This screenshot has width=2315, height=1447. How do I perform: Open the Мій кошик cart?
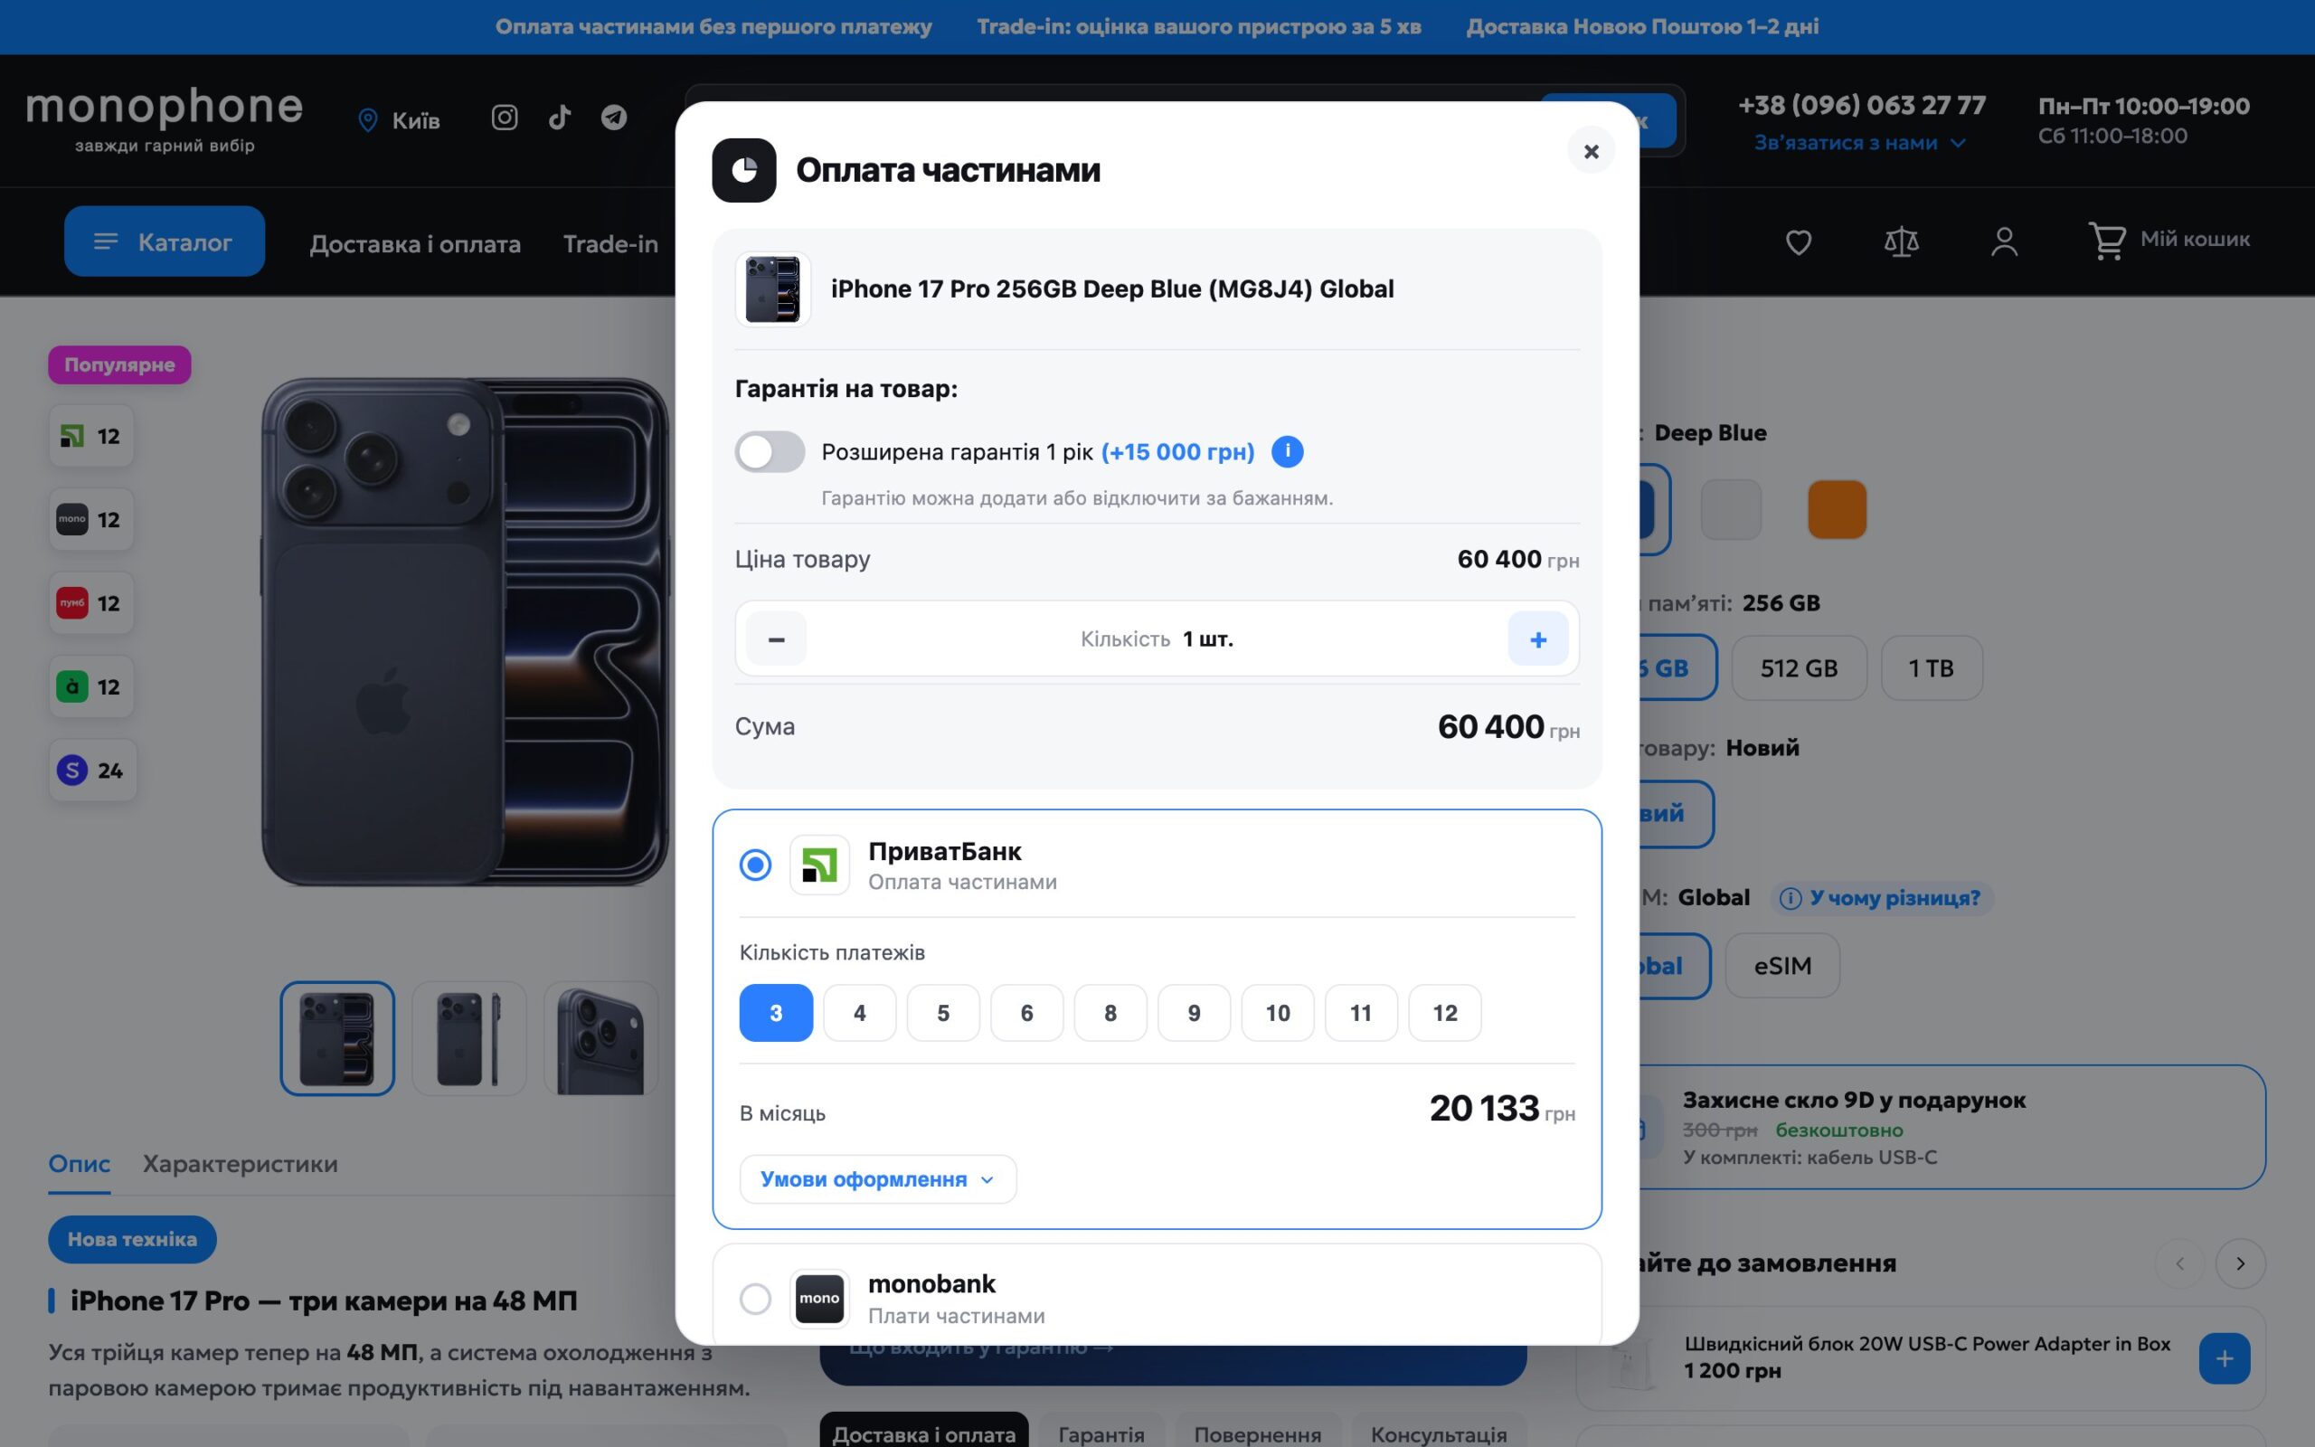(2169, 241)
